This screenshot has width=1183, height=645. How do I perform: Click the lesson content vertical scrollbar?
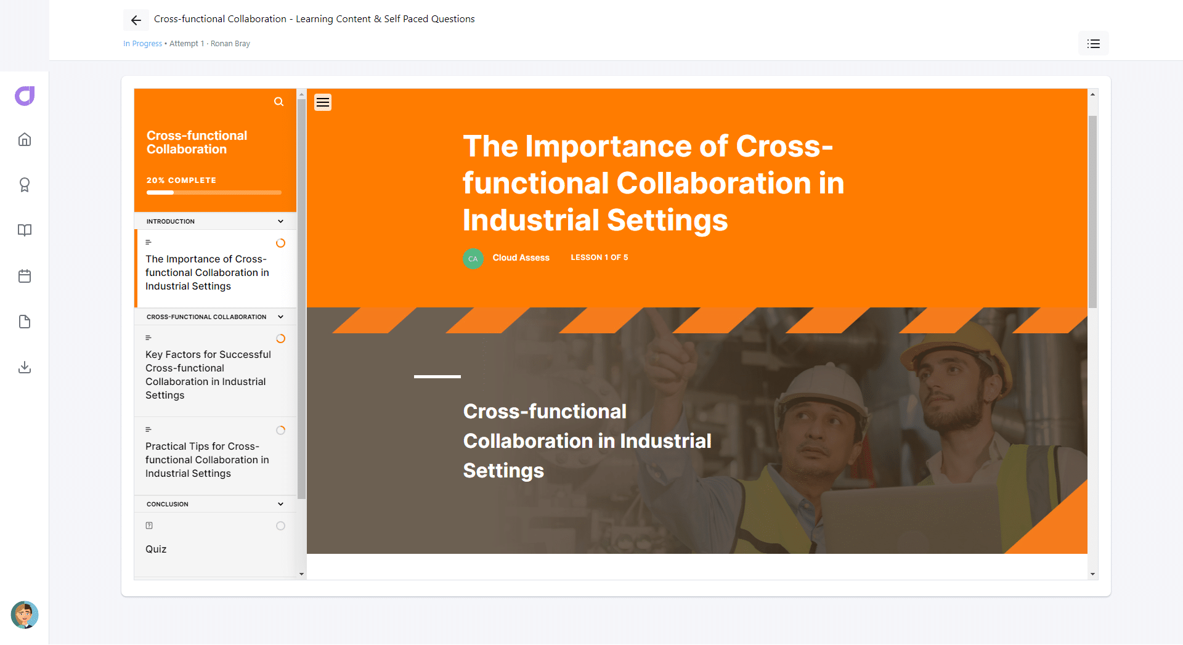coord(1092,211)
